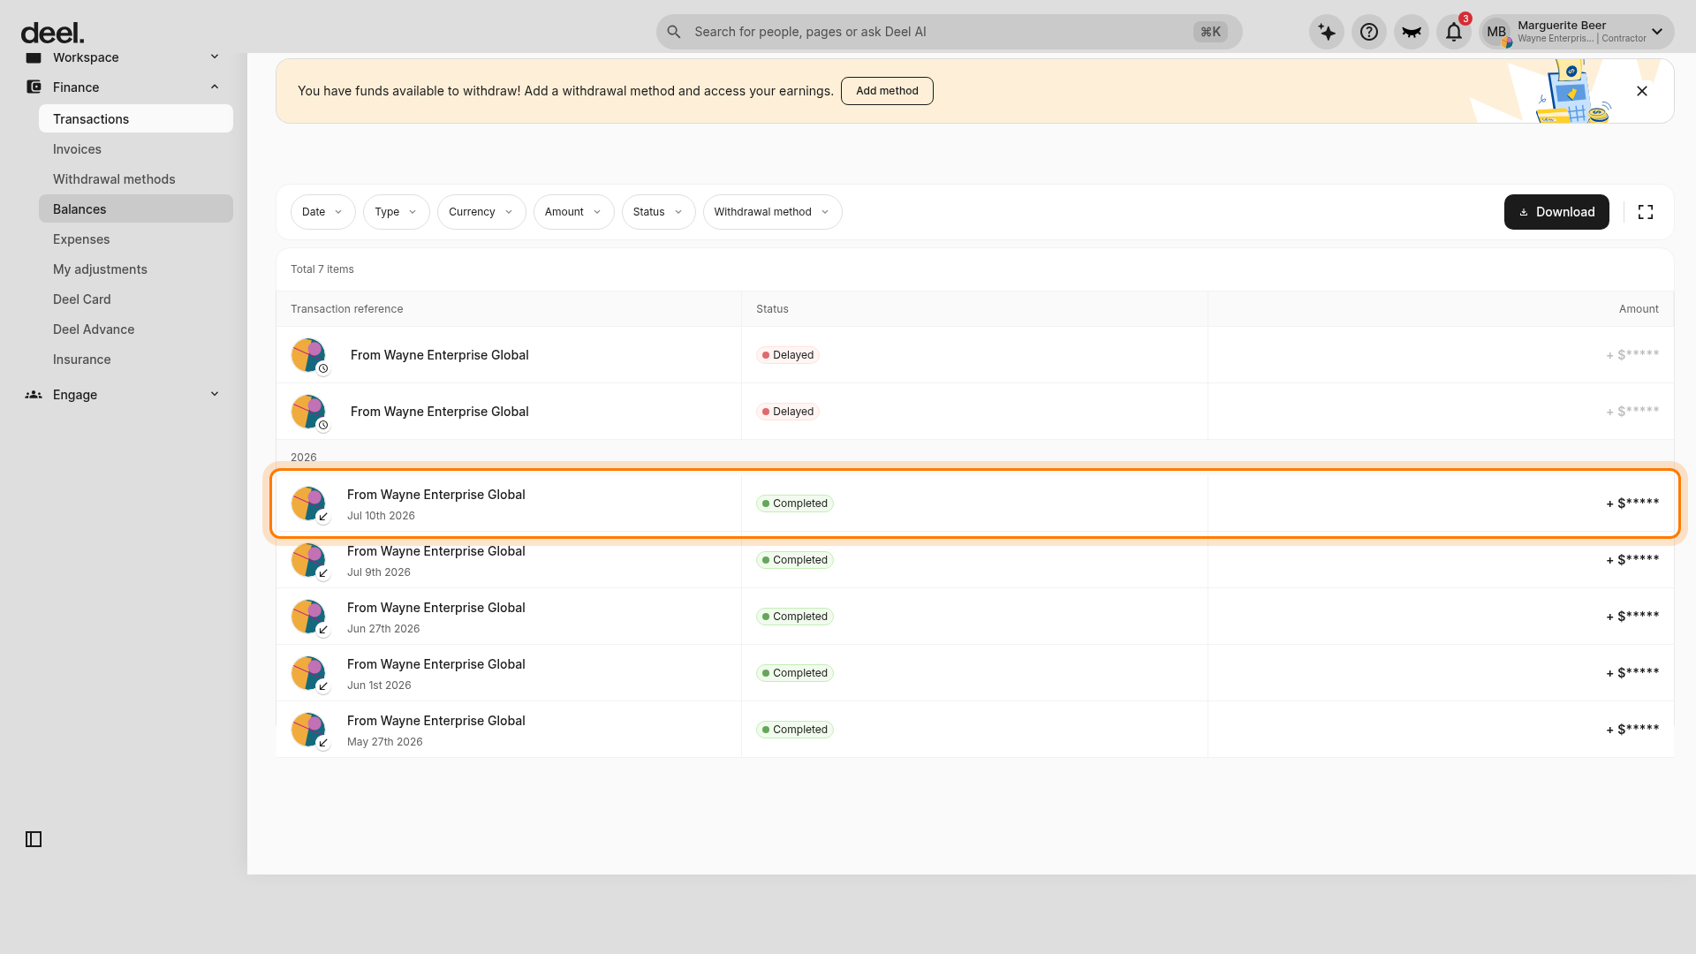
Task: Open My adjustments in the sidebar
Action: [136, 269]
